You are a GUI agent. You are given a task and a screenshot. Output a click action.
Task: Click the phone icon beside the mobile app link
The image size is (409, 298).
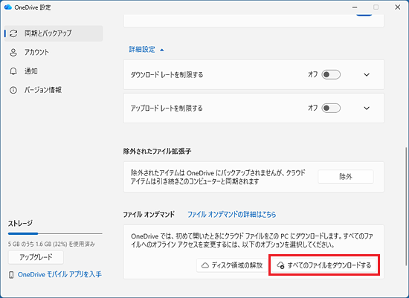[11, 274]
